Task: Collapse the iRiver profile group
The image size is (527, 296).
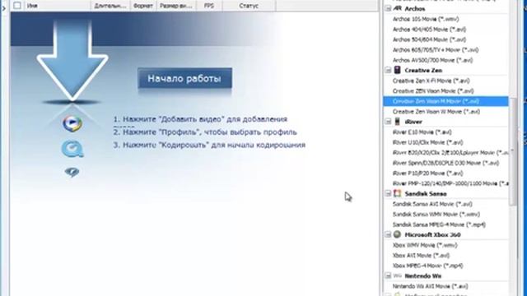Action: point(388,122)
